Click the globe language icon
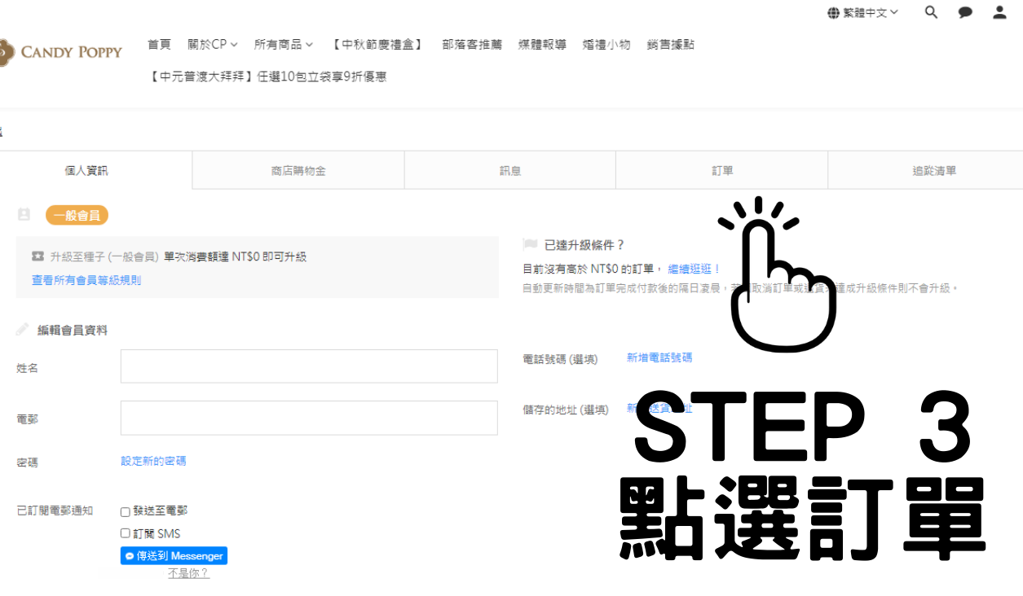The width and height of the screenshot is (1023, 596). pos(833,13)
